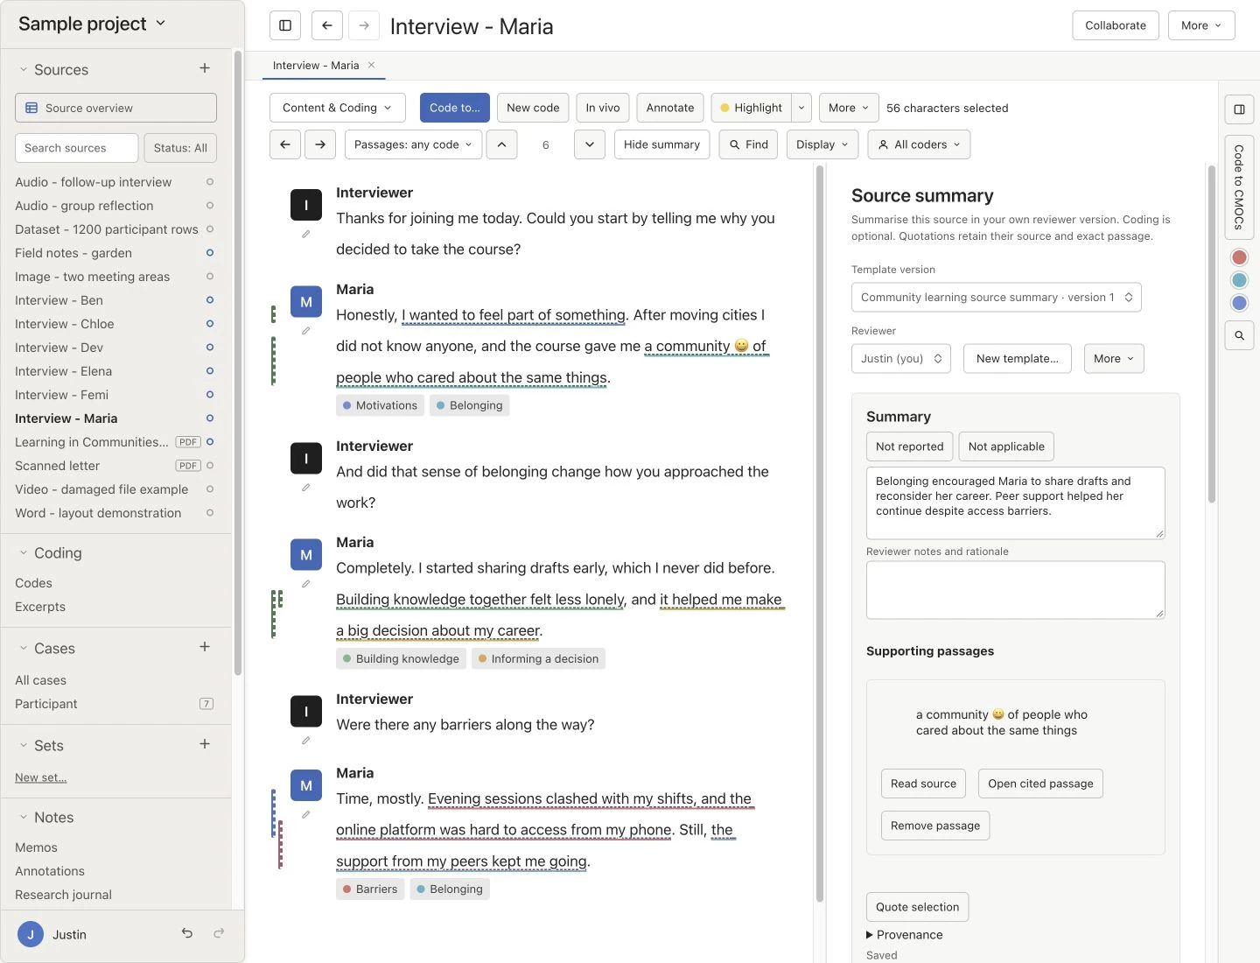Add a new case with the plus icon
The width and height of the screenshot is (1260, 963).
pos(205,647)
